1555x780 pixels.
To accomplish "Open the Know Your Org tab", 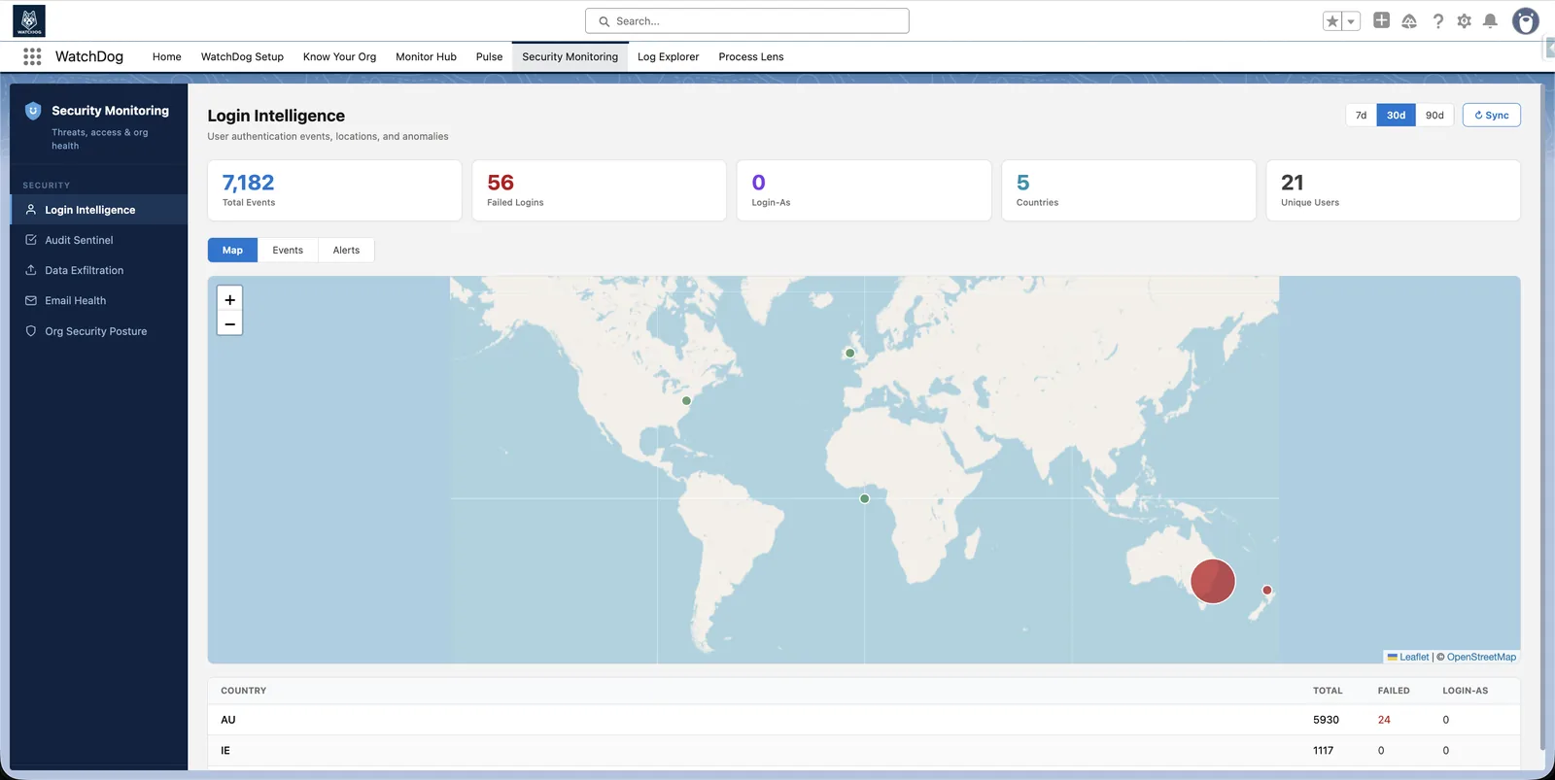I will [339, 56].
